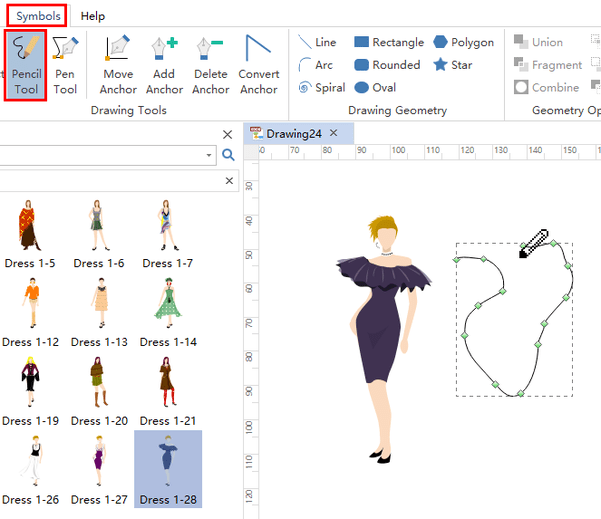Select the Pencil Tool
The width and height of the screenshot is (601, 519).
tap(26, 65)
